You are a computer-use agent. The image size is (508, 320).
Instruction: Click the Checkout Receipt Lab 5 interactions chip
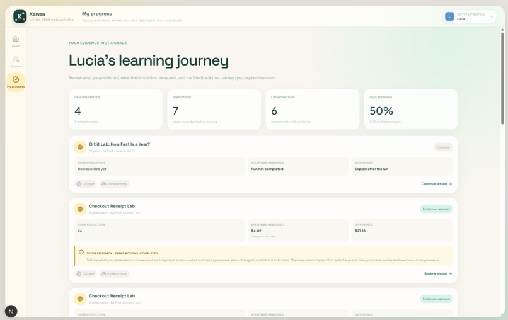point(114,273)
